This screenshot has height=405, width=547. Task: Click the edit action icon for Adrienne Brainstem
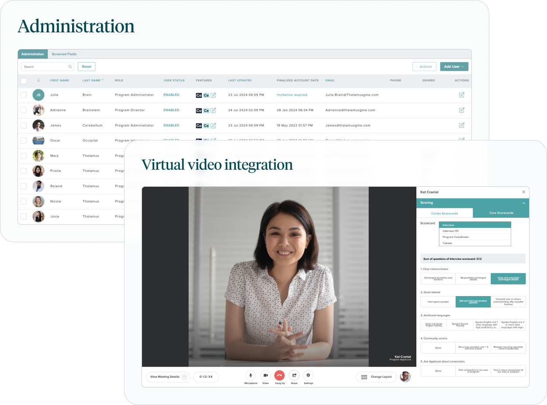point(461,110)
